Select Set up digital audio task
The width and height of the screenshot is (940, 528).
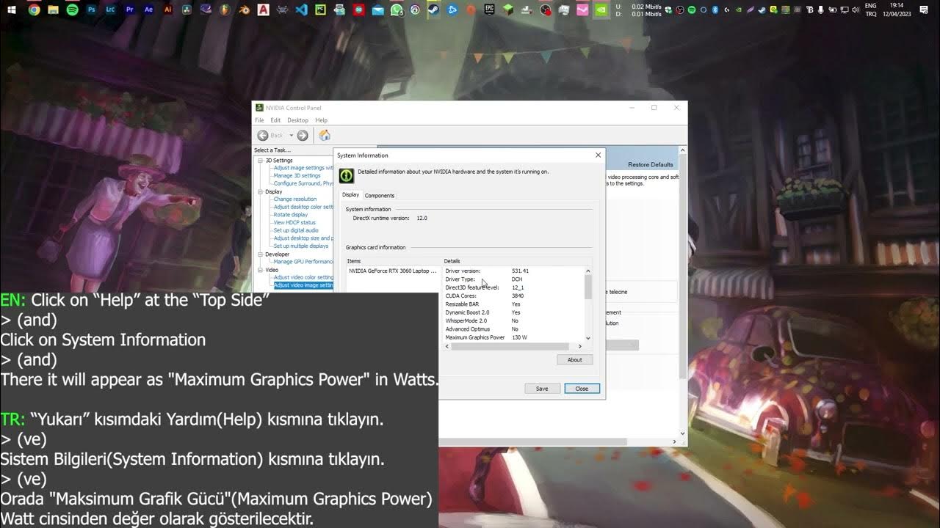click(296, 230)
